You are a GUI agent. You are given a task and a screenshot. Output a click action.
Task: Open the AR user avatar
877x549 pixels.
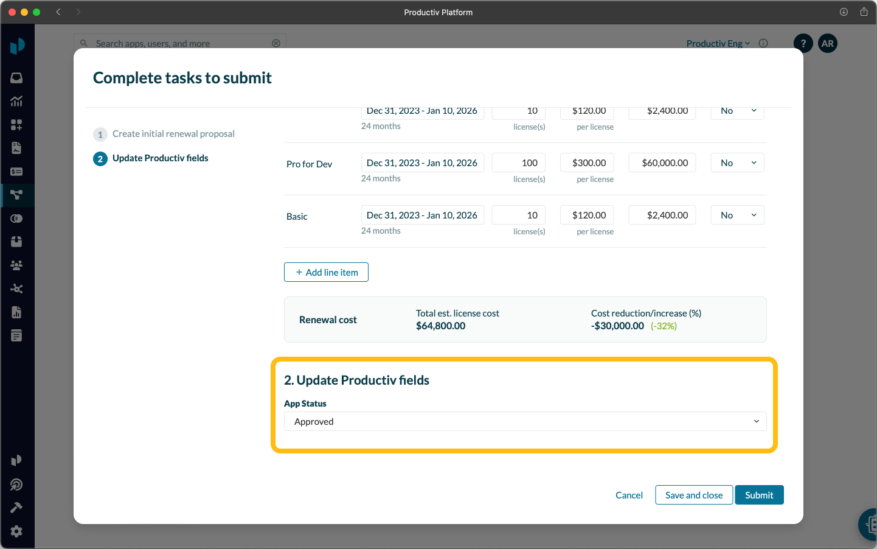point(828,43)
